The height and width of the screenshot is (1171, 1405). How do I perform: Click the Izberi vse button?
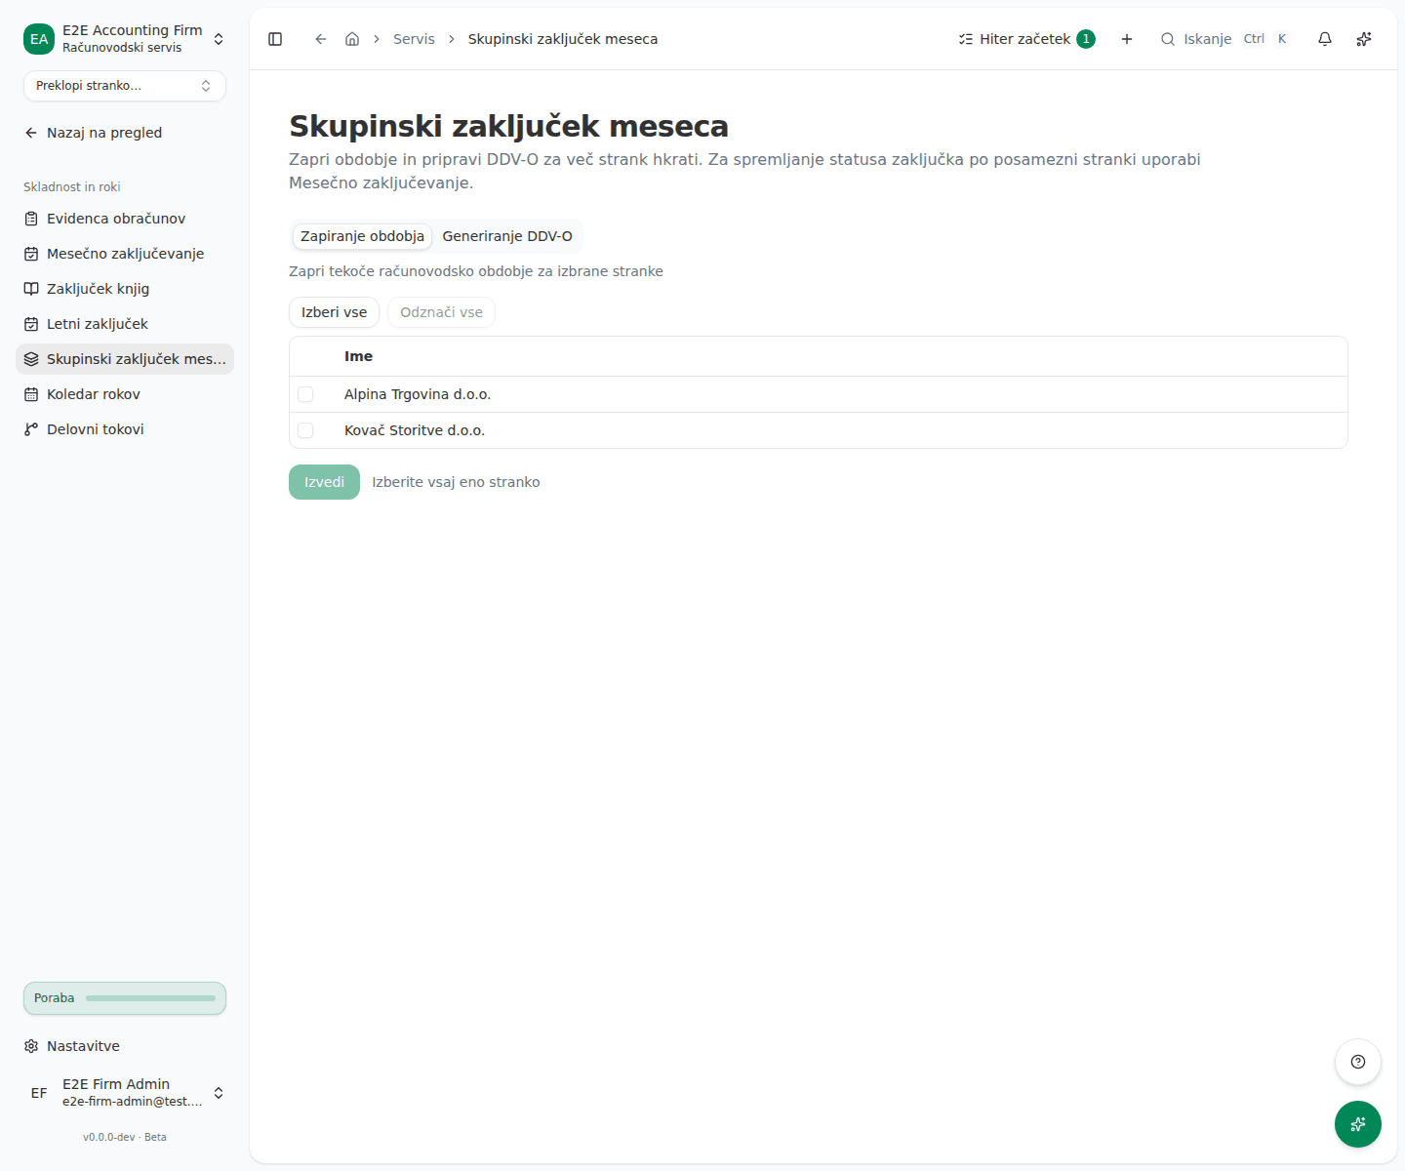[334, 312]
